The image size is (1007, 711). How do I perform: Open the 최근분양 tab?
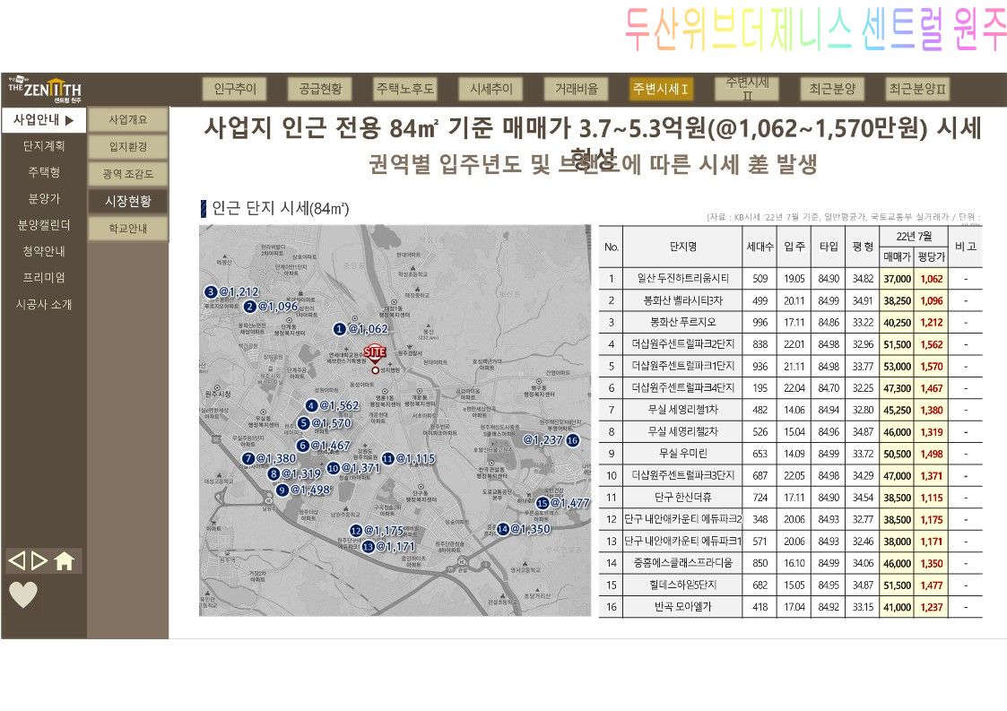tap(832, 89)
